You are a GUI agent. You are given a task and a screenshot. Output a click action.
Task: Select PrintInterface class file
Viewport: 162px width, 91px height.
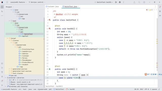click(28, 49)
